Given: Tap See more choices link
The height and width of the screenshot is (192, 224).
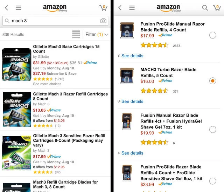Looking at the screenshot, I should point(47,84).
